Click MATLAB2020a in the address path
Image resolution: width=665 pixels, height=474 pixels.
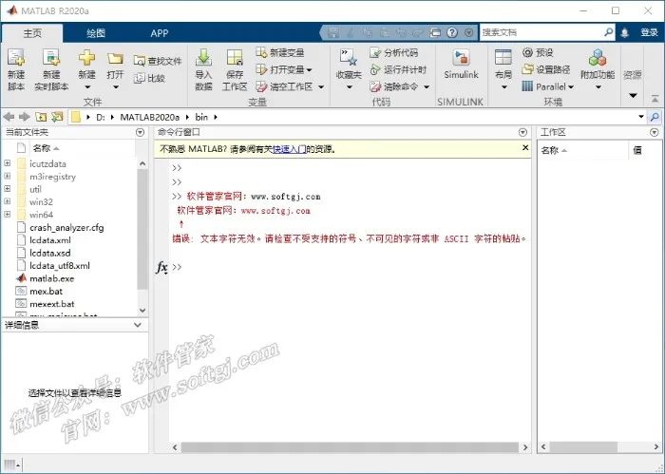(x=149, y=117)
